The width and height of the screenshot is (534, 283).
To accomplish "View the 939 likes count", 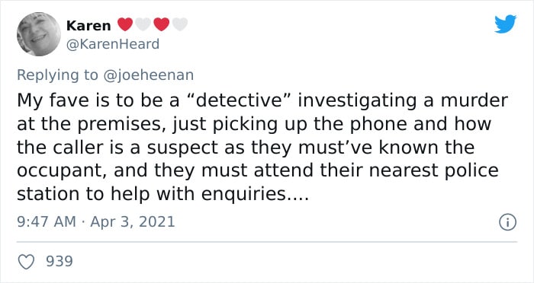I will [60, 261].
